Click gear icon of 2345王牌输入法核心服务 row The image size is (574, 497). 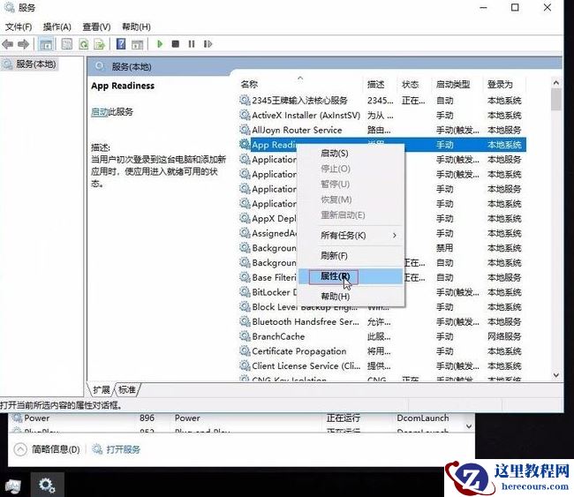tap(245, 100)
